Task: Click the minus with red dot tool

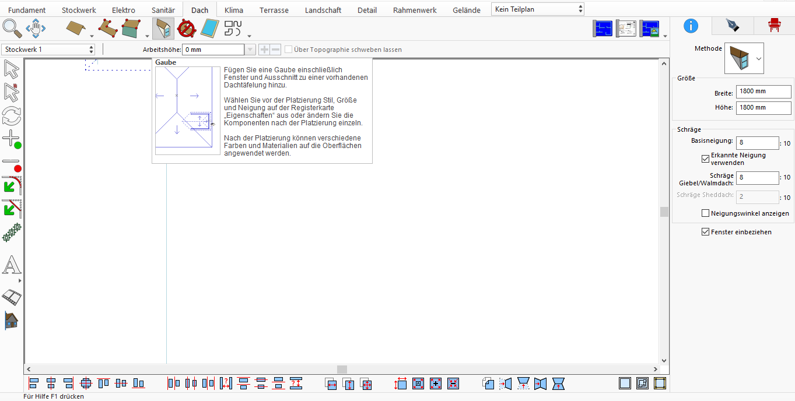Action: coord(12,164)
